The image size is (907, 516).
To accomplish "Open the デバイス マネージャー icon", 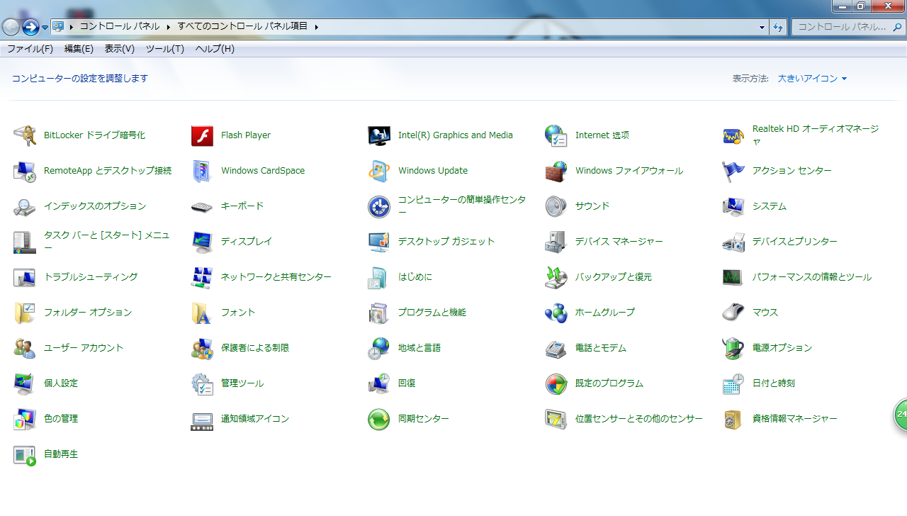I will point(556,242).
